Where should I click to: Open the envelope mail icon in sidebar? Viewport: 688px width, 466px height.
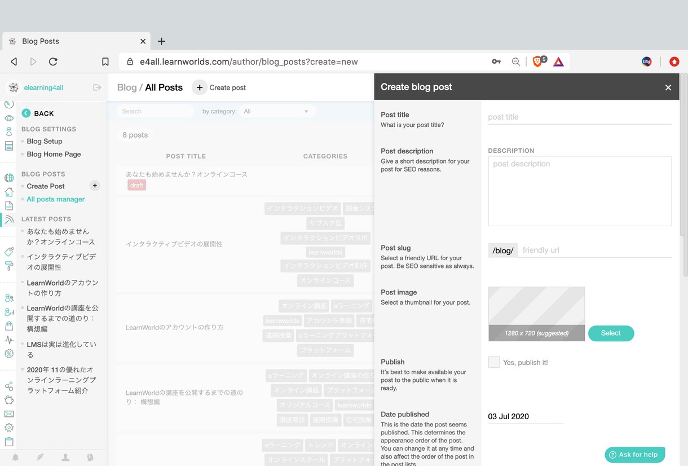tap(9, 414)
